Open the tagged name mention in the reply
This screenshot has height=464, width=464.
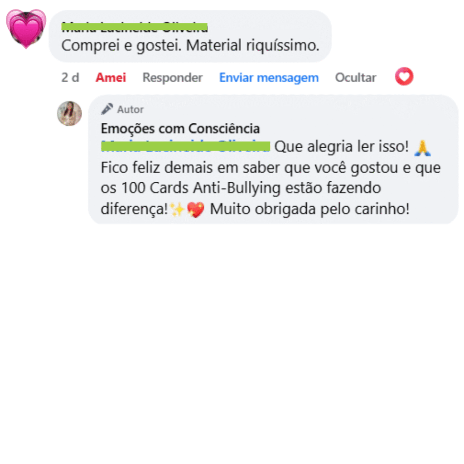pos(185,146)
